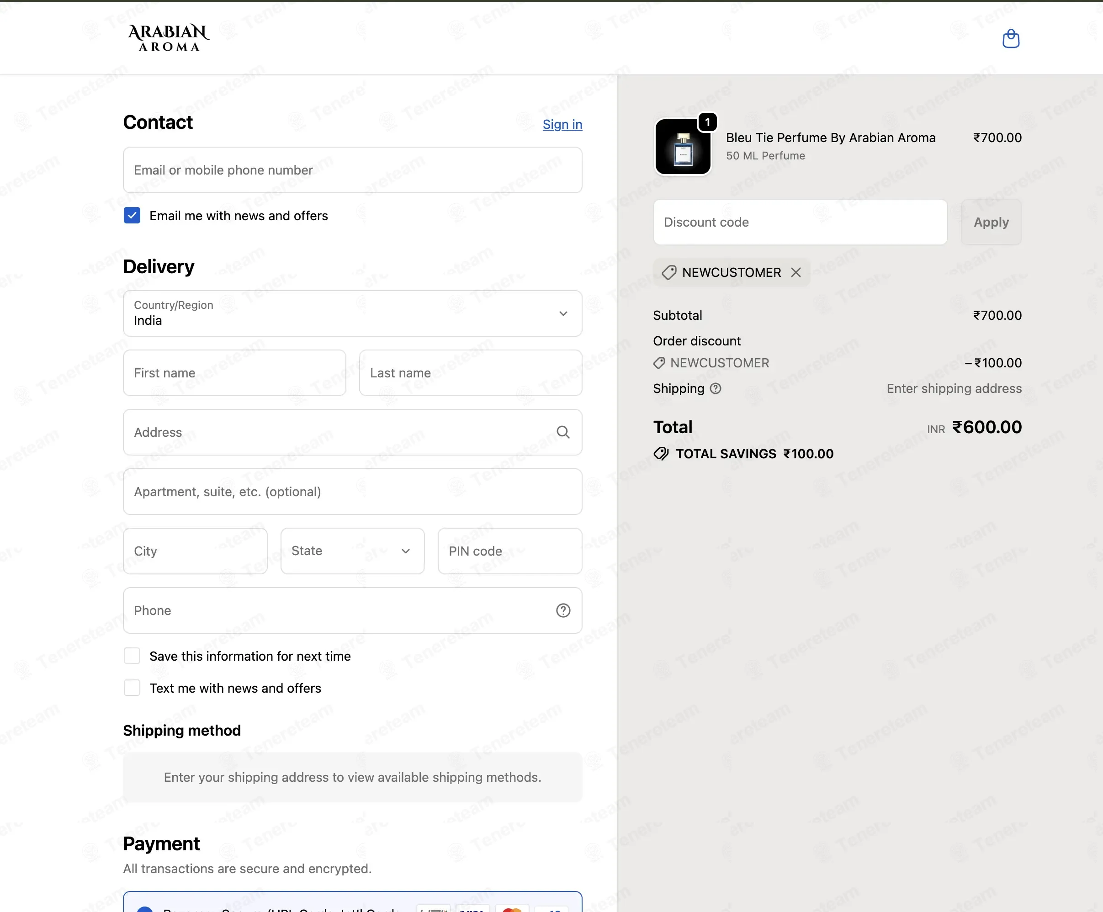This screenshot has width=1103, height=912.
Task: Focus the City input field
Action: (196, 551)
